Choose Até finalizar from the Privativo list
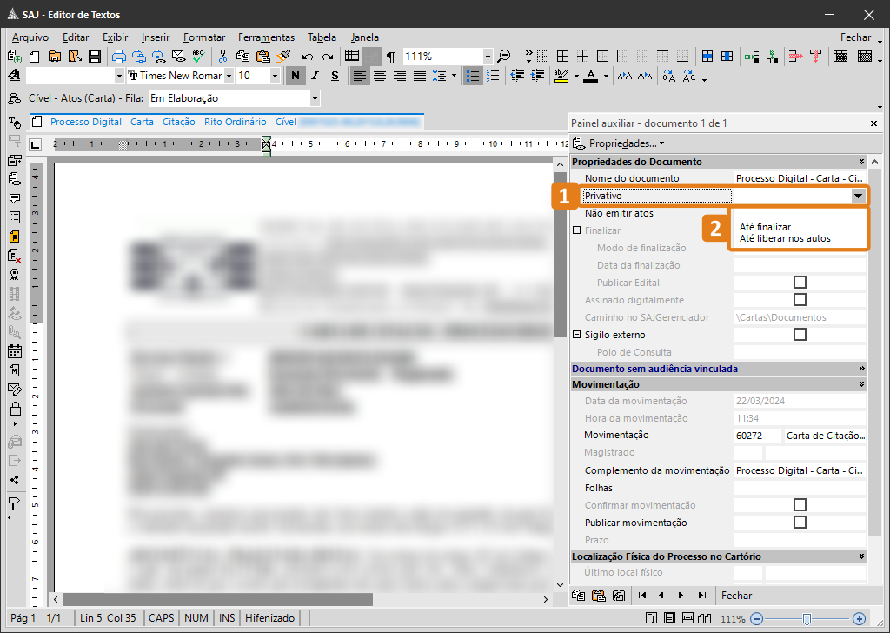The height and width of the screenshot is (633, 890). tap(765, 227)
